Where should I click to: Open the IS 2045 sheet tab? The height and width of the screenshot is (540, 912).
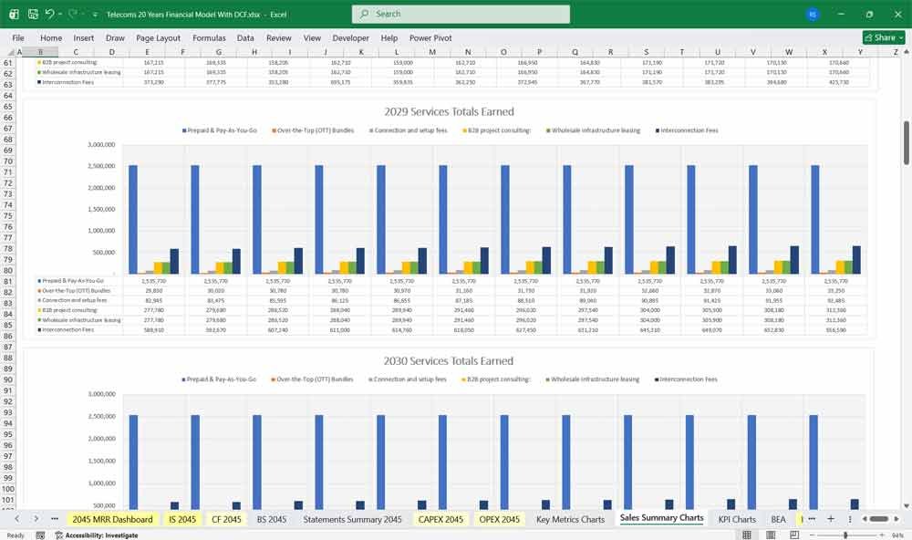pos(182,519)
